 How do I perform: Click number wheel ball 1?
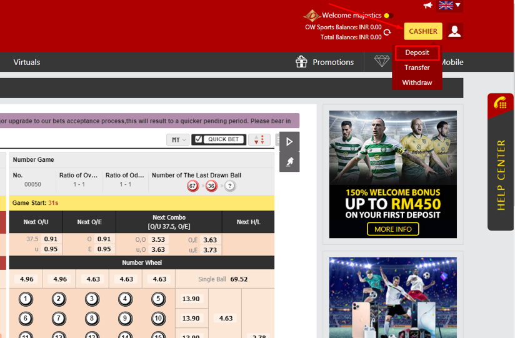(26, 299)
